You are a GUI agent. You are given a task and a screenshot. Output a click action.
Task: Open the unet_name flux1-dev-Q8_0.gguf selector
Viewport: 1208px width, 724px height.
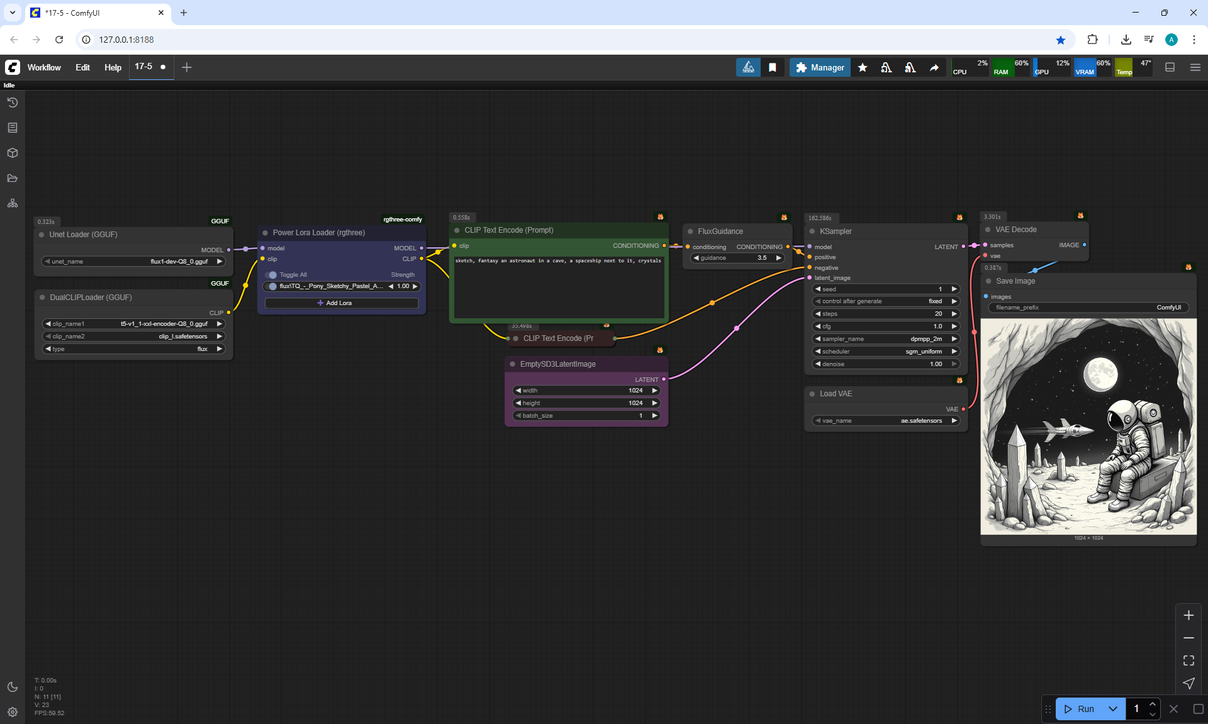[133, 262]
